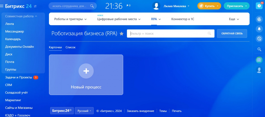The height and width of the screenshot is (117, 265).
Task: Click the filter field magnifier icon
Action: (x=209, y=33)
